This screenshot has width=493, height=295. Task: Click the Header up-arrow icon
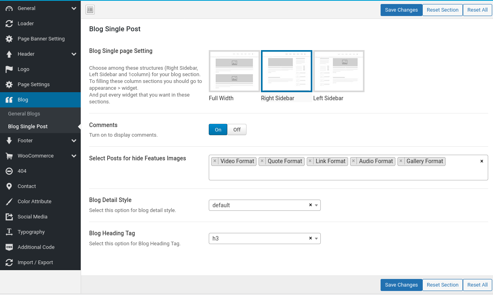[x=9, y=54]
